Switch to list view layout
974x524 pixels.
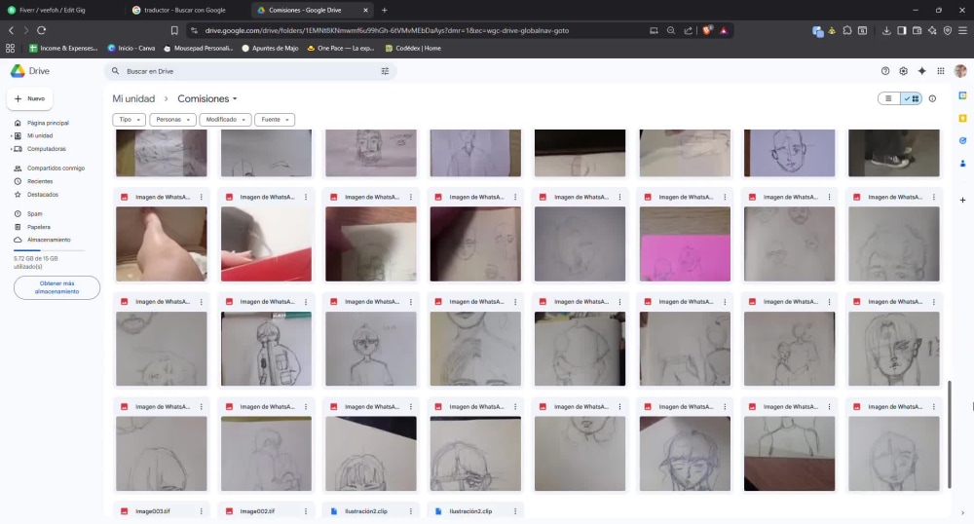pos(889,98)
